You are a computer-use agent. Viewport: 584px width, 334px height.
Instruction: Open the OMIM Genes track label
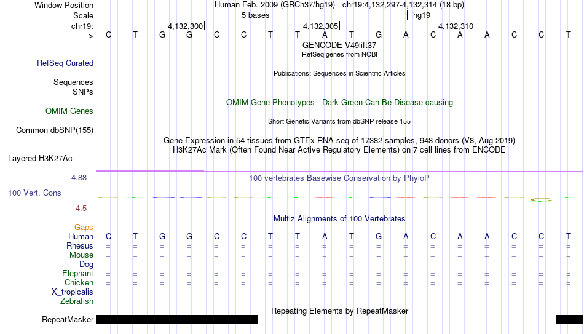pos(69,111)
